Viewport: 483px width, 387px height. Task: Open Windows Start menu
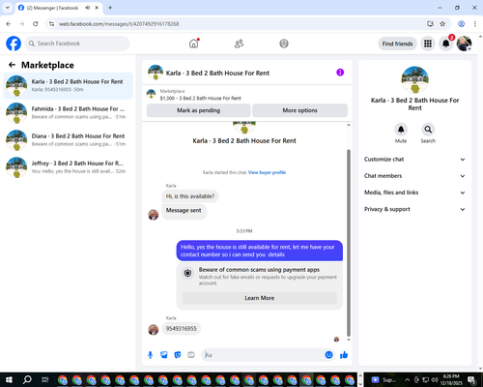pos(9,379)
